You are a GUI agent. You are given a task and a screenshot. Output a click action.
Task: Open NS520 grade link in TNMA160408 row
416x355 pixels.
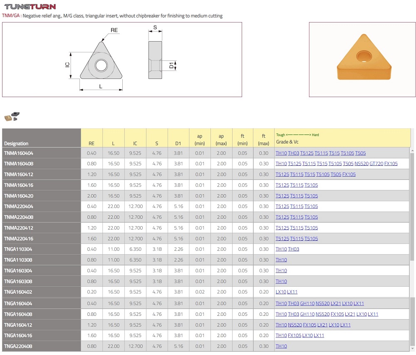pyautogui.click(x=362, y=164)
